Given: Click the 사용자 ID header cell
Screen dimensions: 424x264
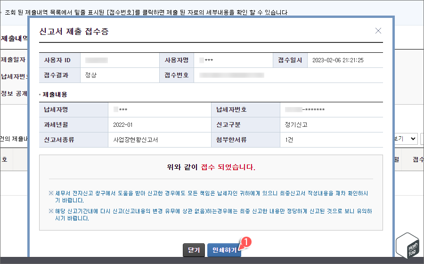Looking at the screenshot, I should 60,60.
